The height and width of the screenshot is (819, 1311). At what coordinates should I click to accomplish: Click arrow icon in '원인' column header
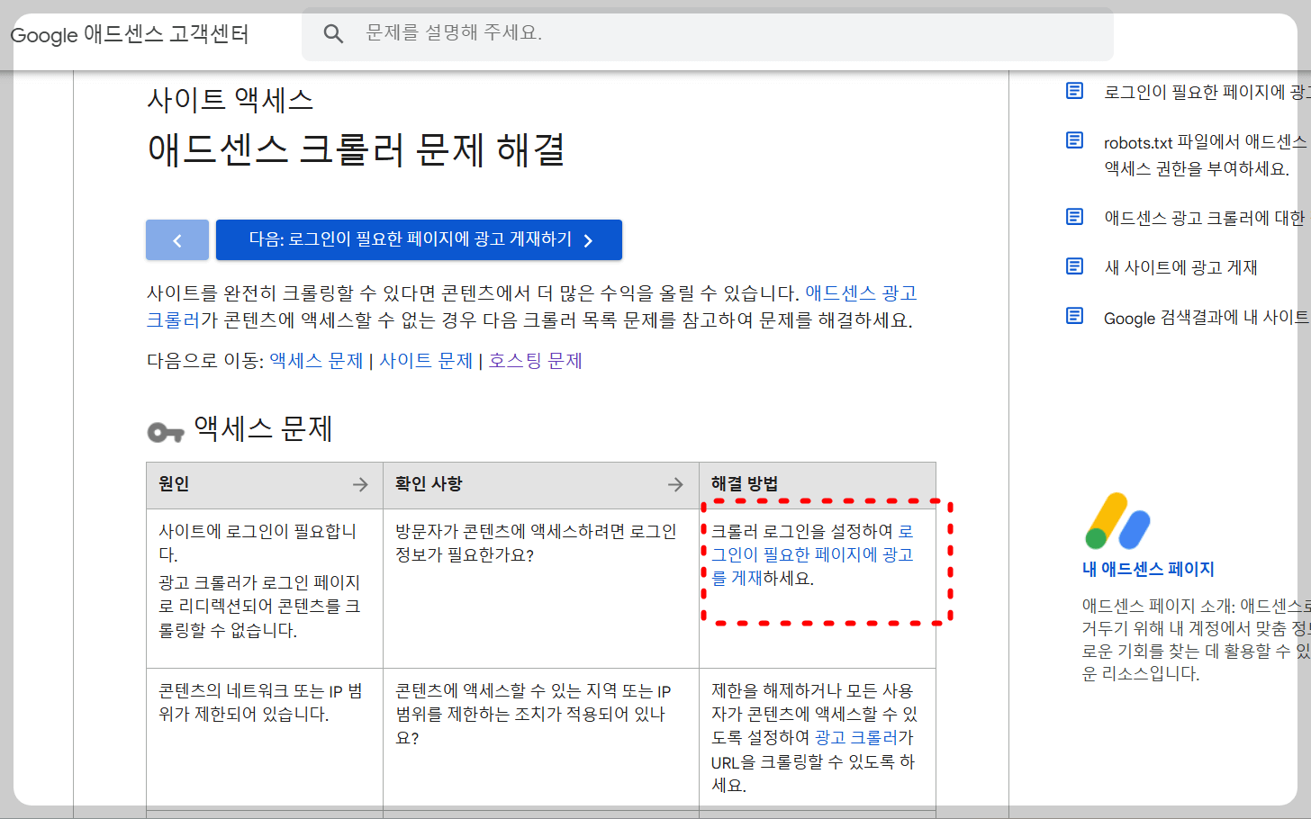[x=360, y=484]
